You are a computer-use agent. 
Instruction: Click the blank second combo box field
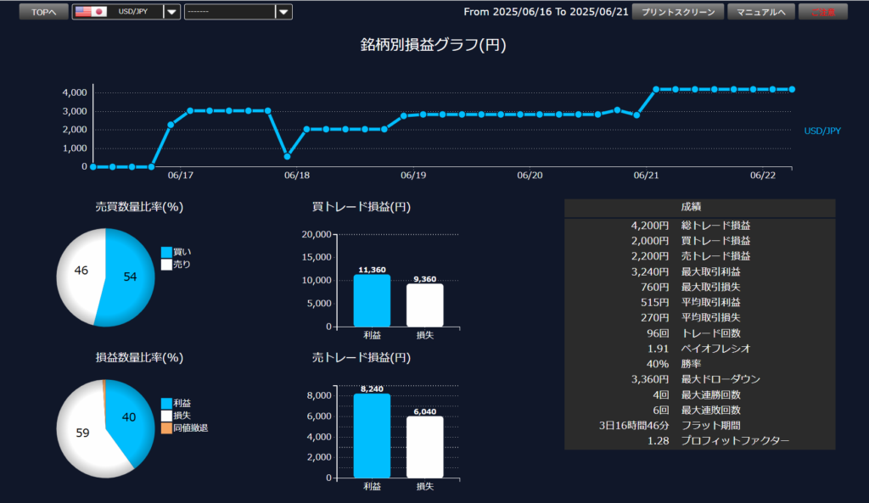(229, 12)
